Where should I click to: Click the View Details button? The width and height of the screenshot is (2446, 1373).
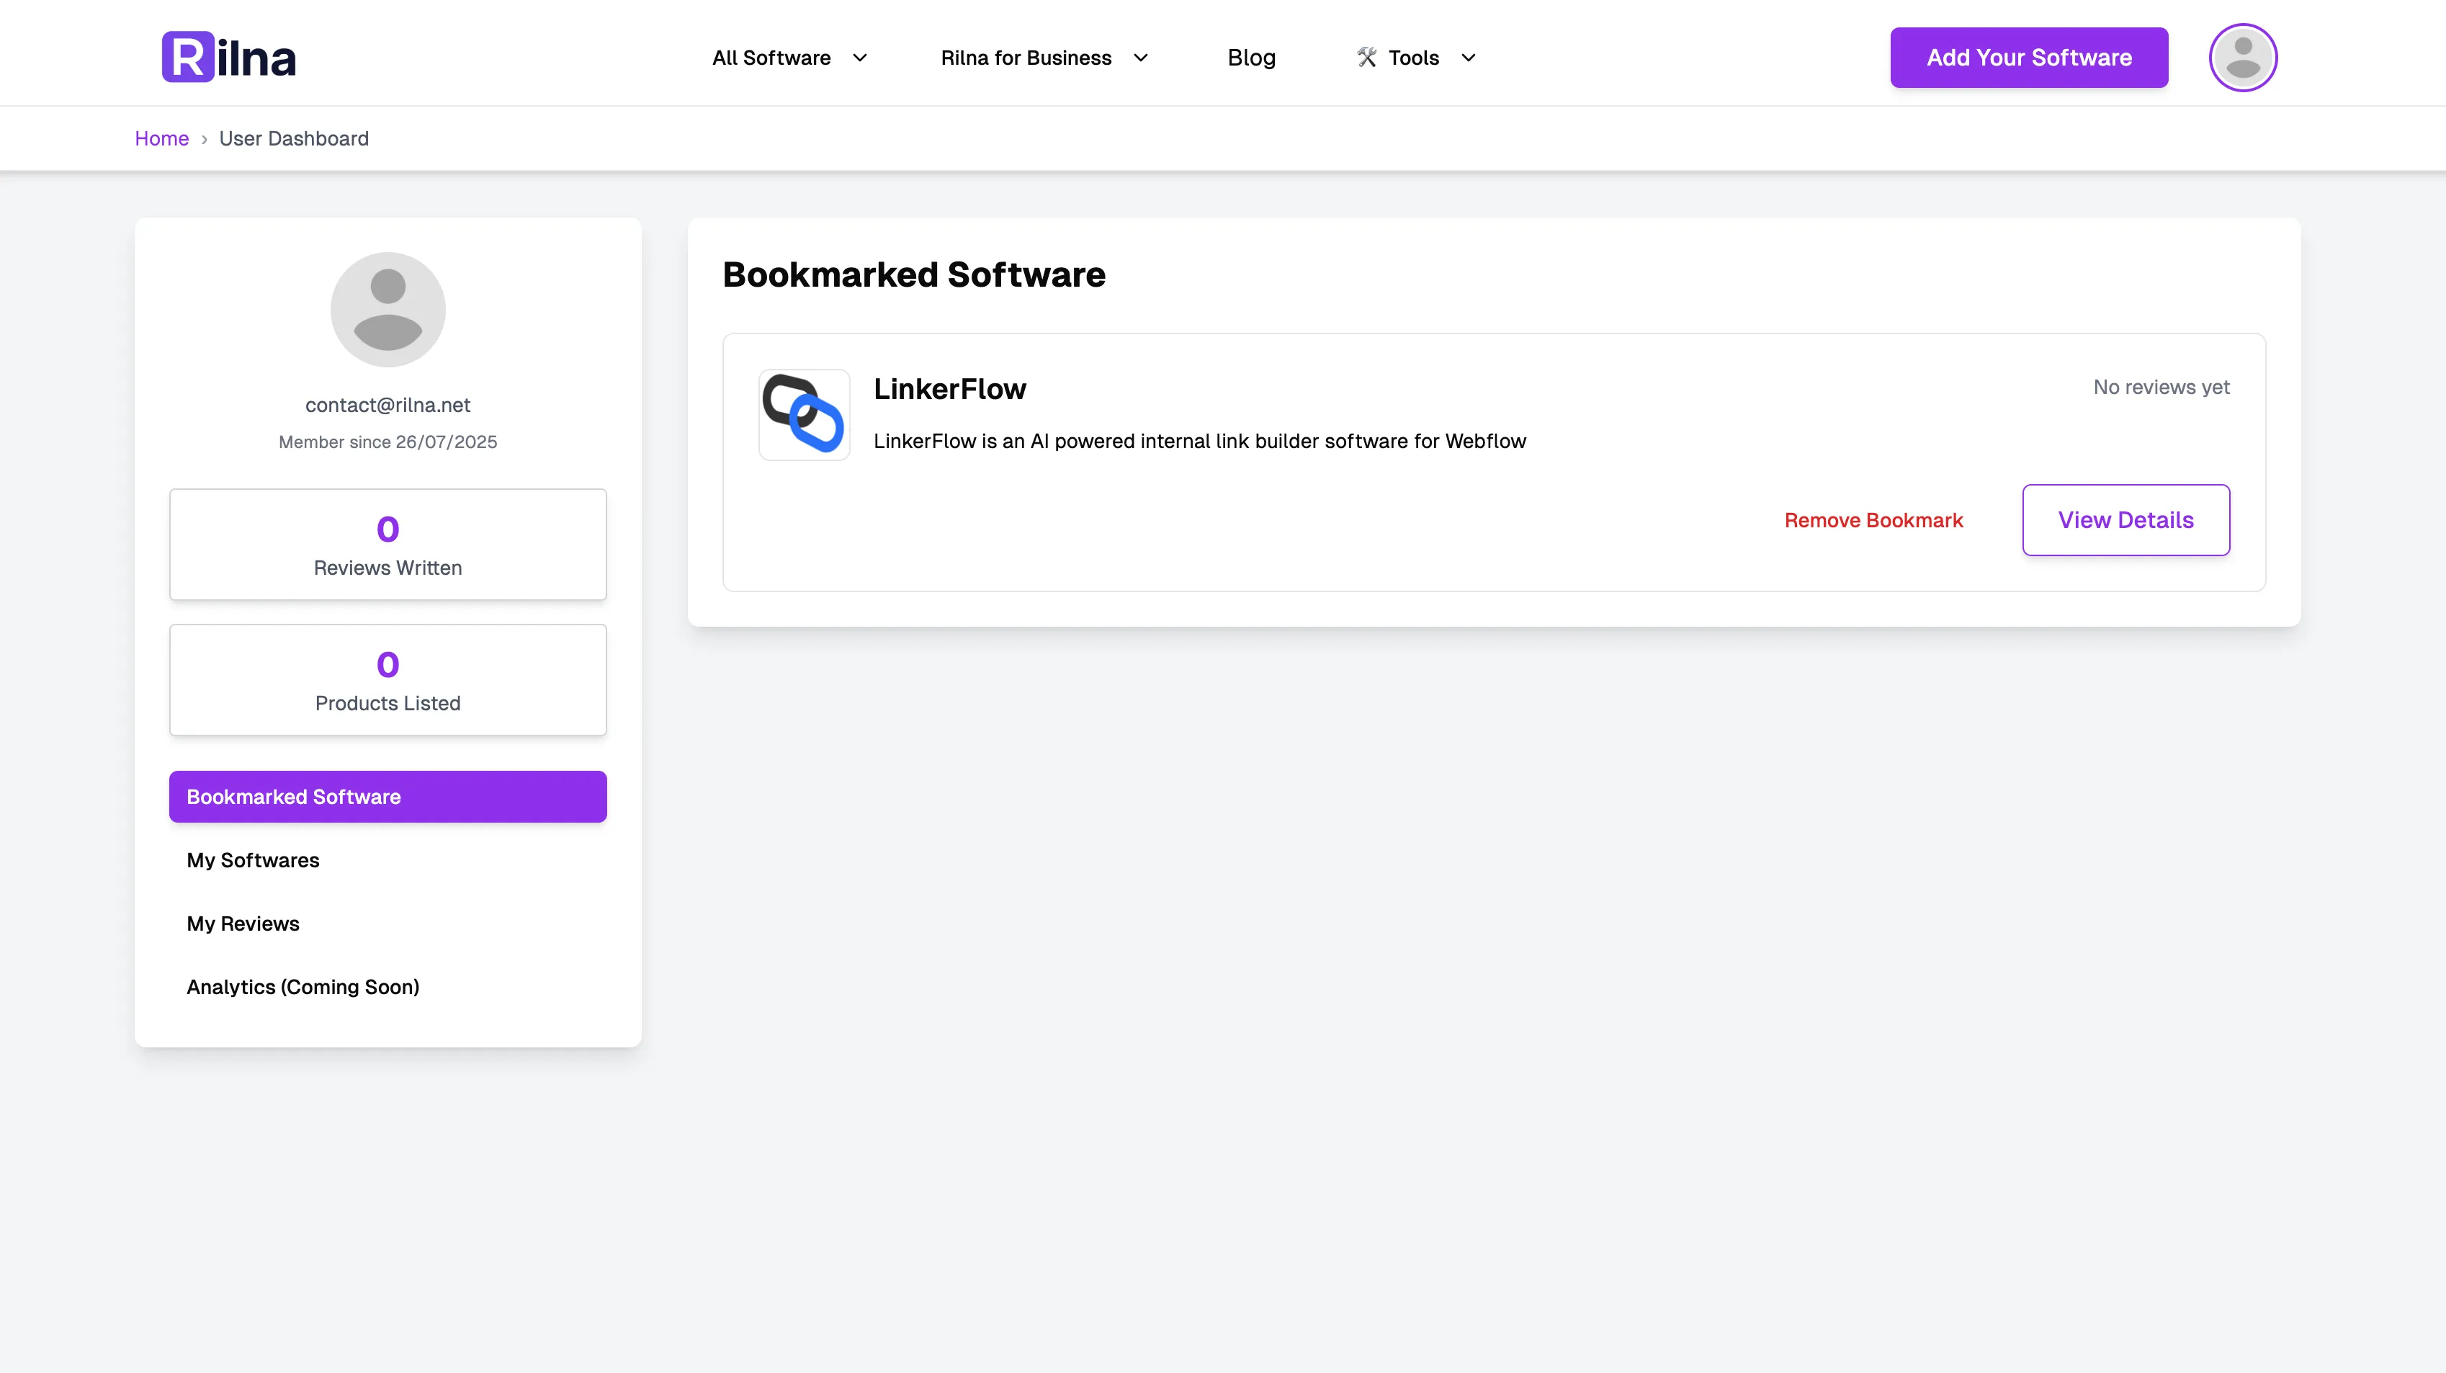[x=2125, y=520]
